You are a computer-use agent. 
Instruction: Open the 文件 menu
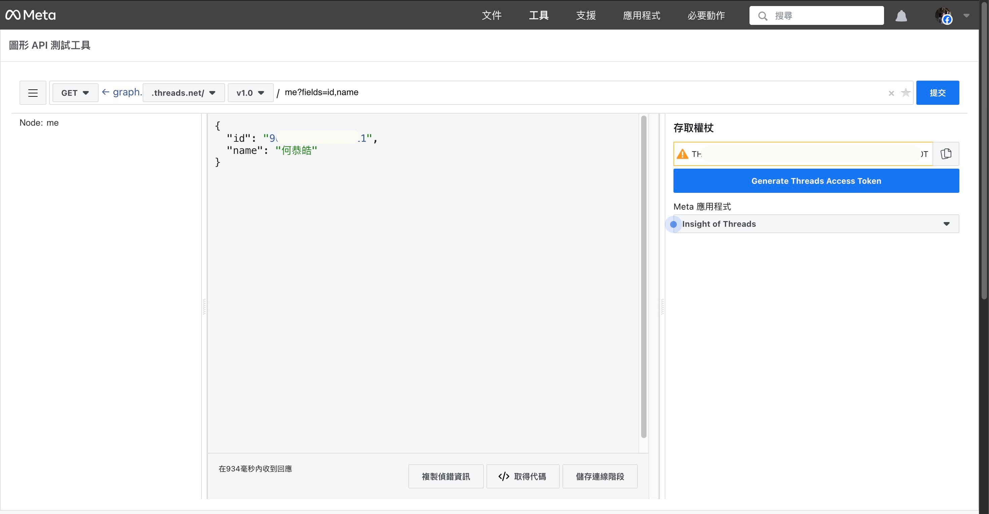[492, 15]
